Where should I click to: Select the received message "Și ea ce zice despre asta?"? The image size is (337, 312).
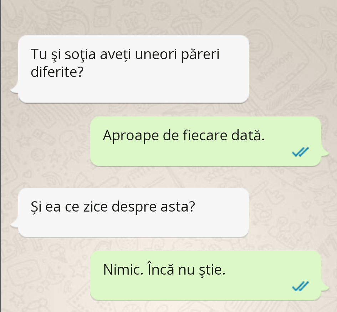[x=133, y=213]
